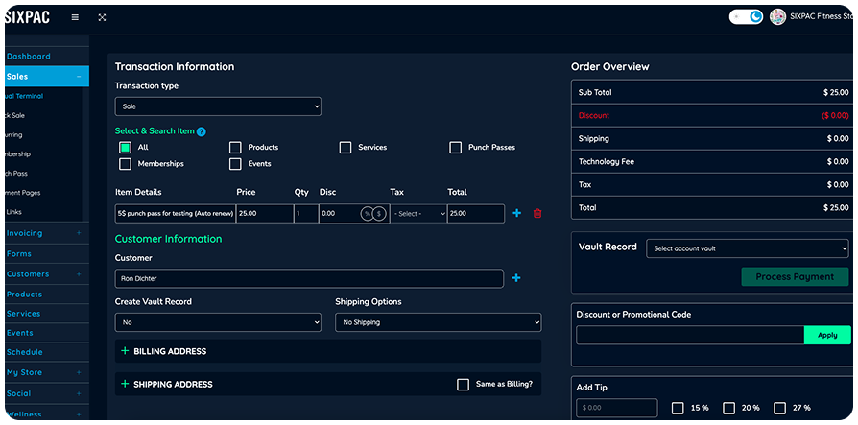
Task: Open Products in sidebar
Action: coord(24,295)
